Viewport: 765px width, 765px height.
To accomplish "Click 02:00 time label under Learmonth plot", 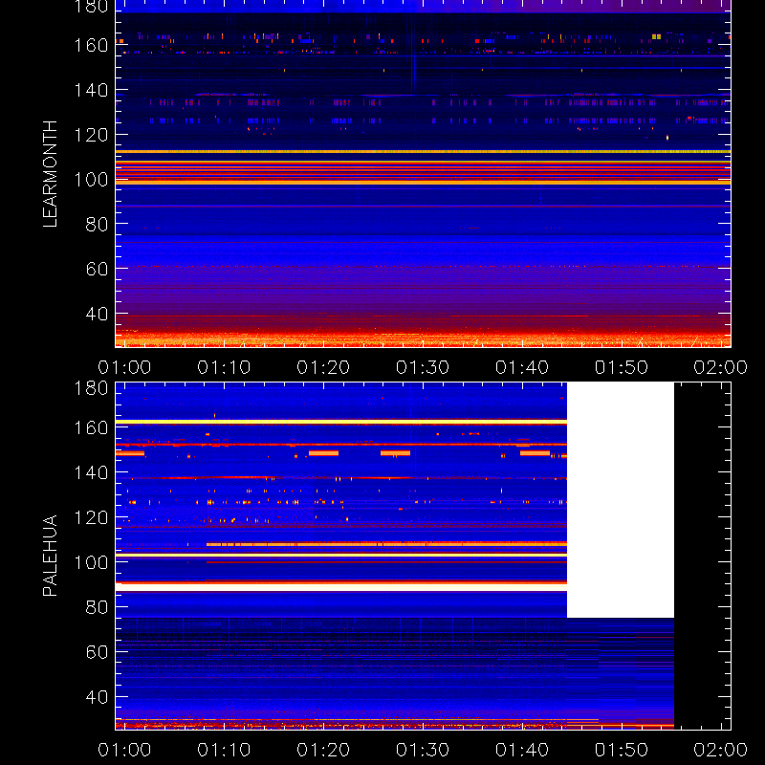I will (721, 367).
